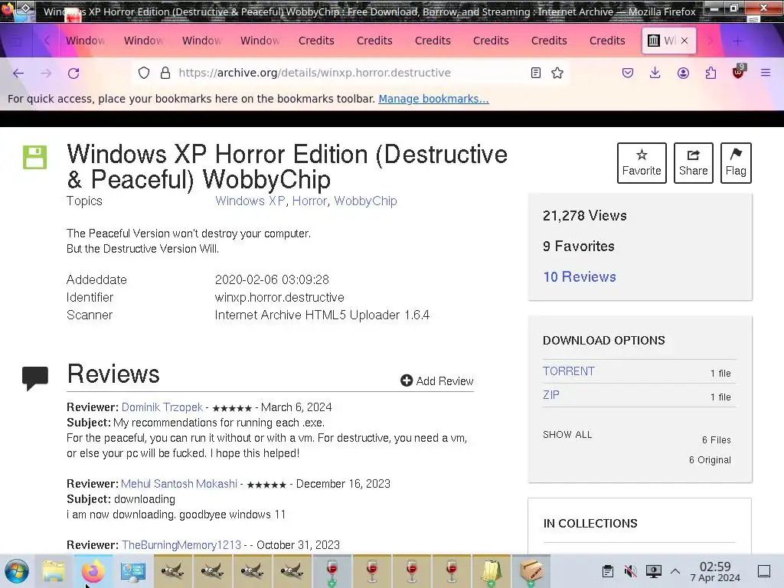Screen dimensions: 784x588
Task: Toggle reader view in address bar
Action: [x=535, y=73]
